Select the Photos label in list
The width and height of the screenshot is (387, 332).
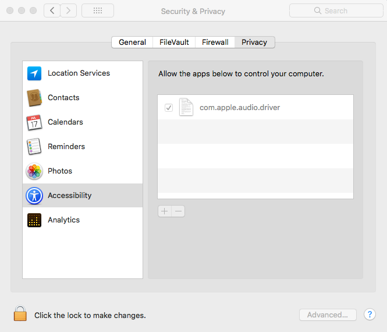pos(60,171)
